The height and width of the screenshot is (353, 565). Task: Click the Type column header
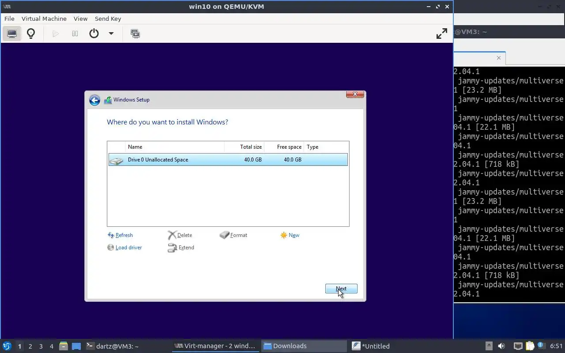[326, 147]
